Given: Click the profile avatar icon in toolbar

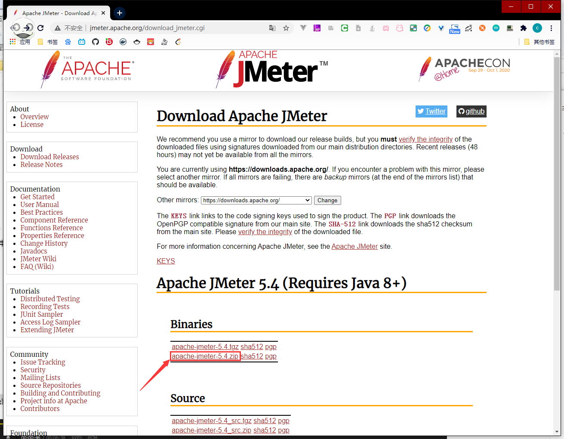Looking at the screenshot, I should click(x=537, y=28).
